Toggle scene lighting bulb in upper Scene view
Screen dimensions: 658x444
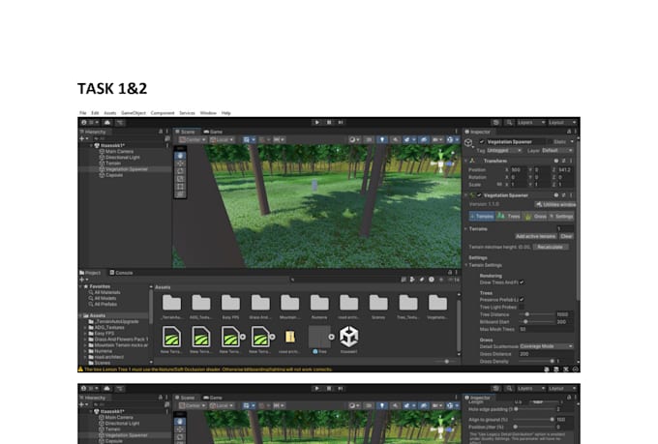tap(382, 139)
